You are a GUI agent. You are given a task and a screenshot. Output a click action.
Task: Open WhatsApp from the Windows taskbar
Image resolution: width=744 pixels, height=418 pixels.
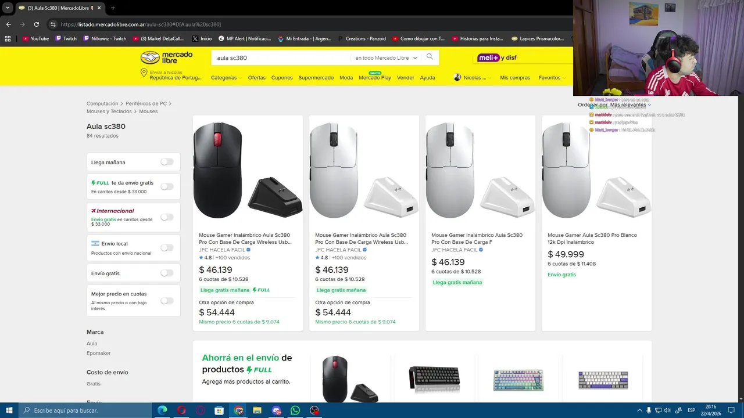click(295, 410)
